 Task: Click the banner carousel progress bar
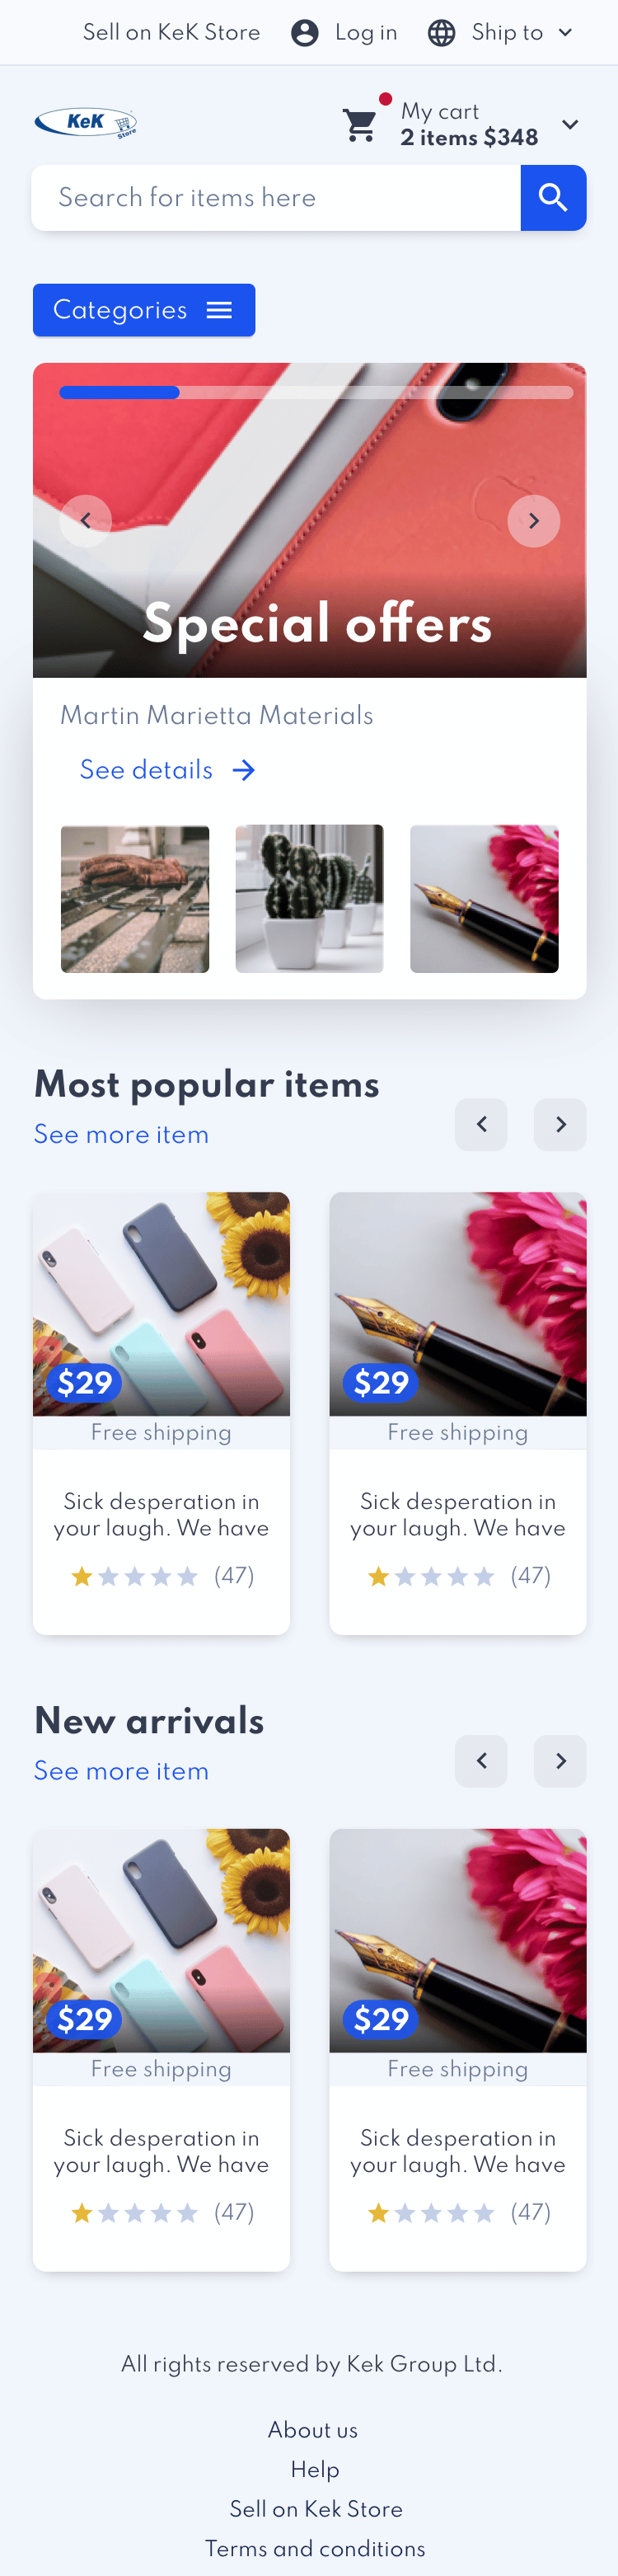pyautogui.click(x=316, y=393)
